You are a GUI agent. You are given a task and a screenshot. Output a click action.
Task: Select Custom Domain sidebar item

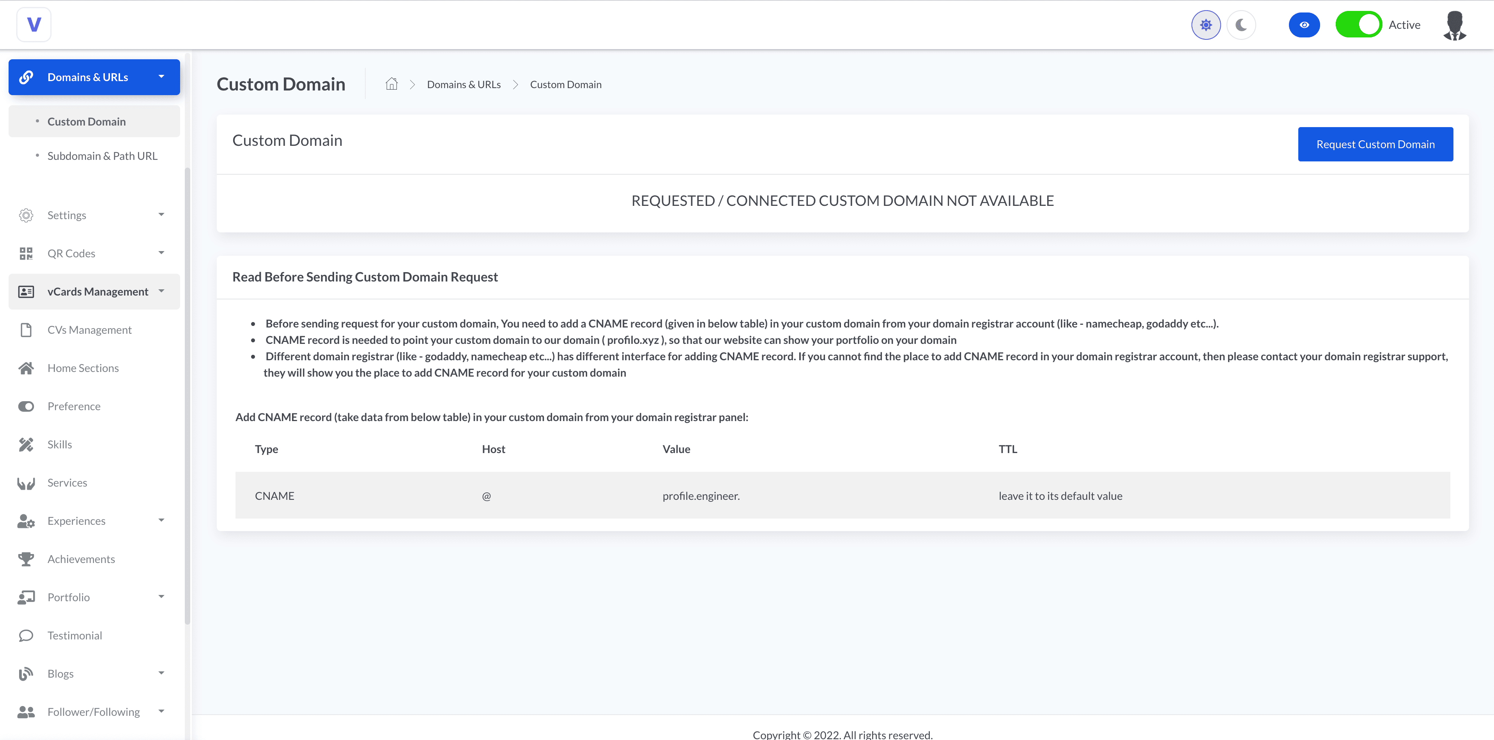[x=87, y=122]
